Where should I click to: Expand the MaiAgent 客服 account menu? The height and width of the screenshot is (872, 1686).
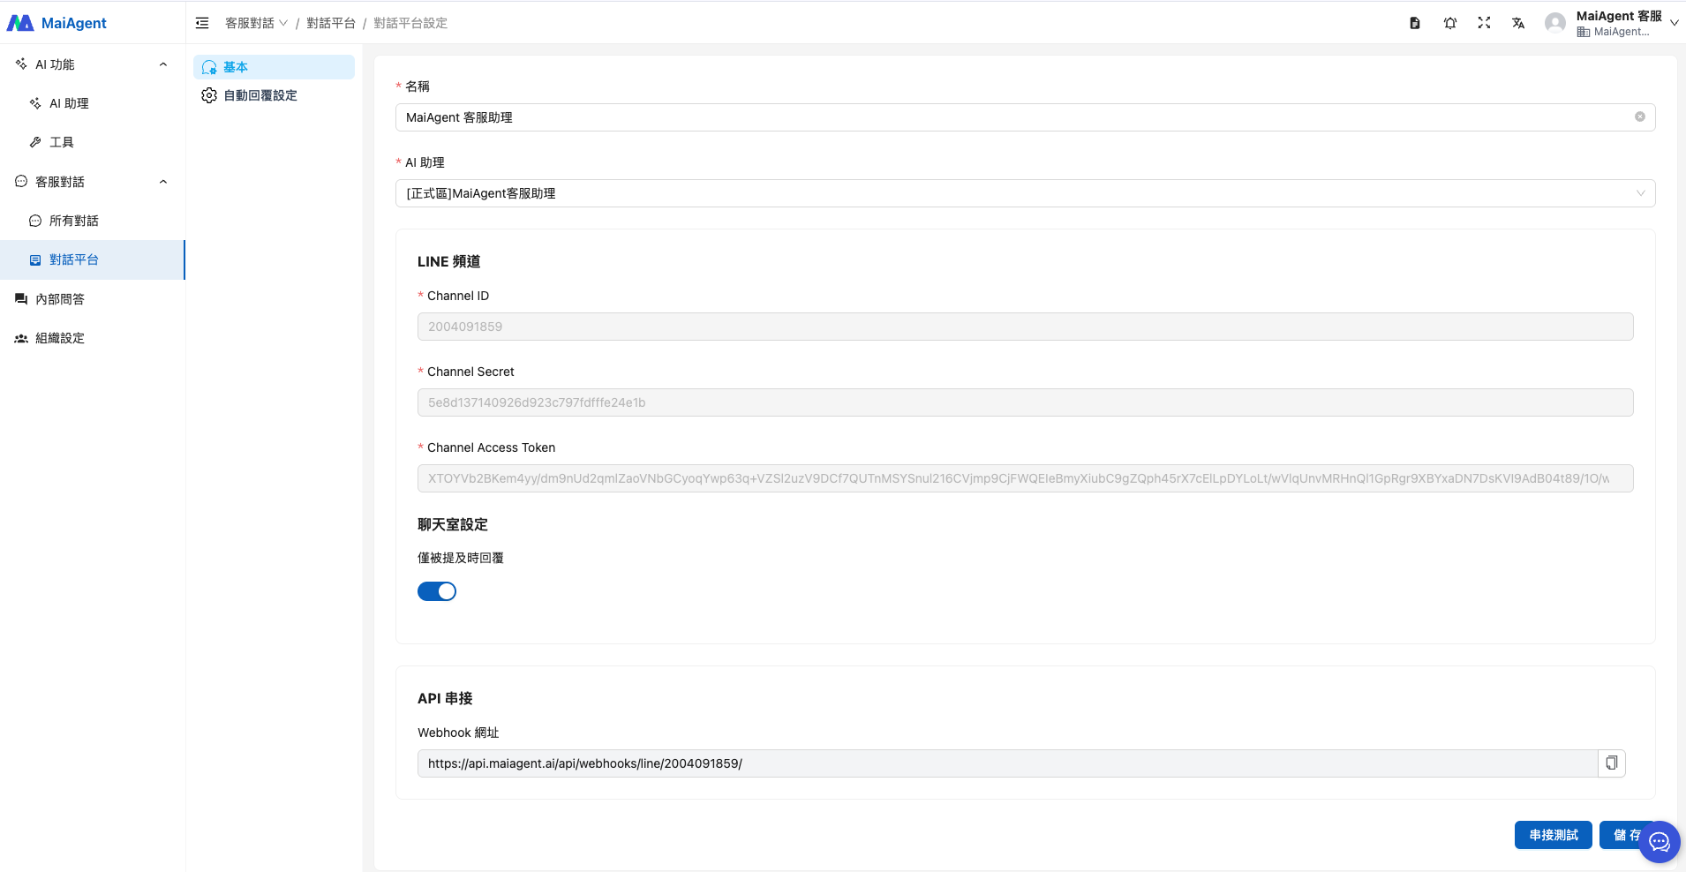(1674, 23)
